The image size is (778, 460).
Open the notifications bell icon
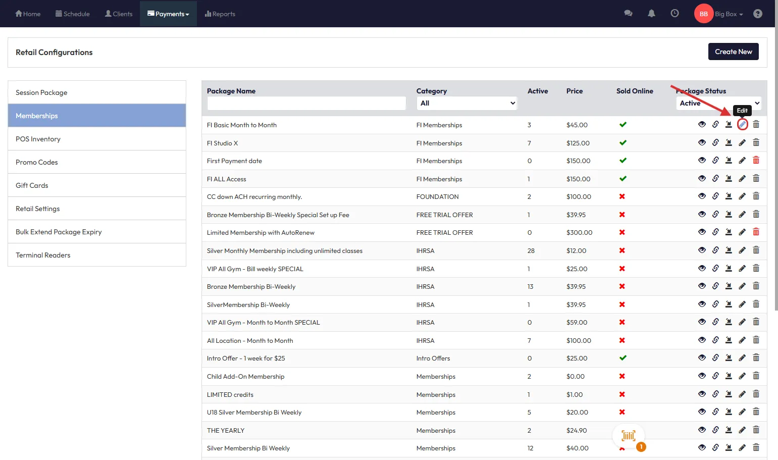click(x=651, y=14)
